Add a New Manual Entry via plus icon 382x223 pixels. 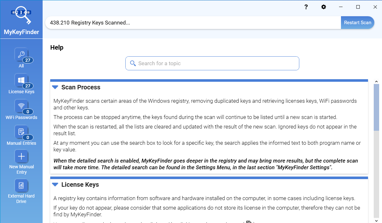21,156
